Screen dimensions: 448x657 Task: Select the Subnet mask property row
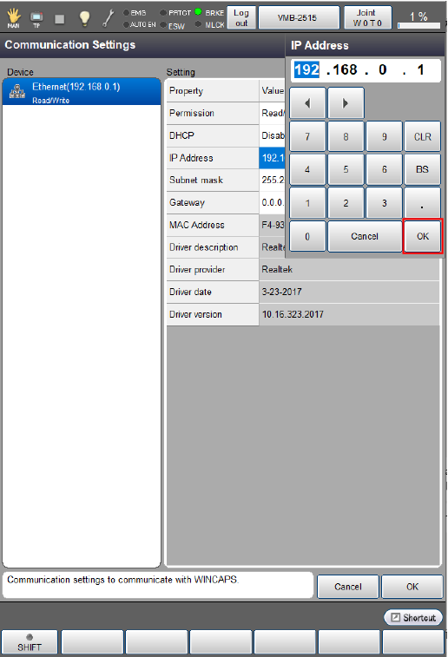226,181
